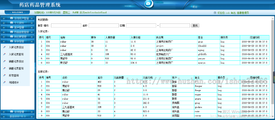Click 三九感冒灵 in the 入库记录 table
Screen dimensions: 275x120
66,54
